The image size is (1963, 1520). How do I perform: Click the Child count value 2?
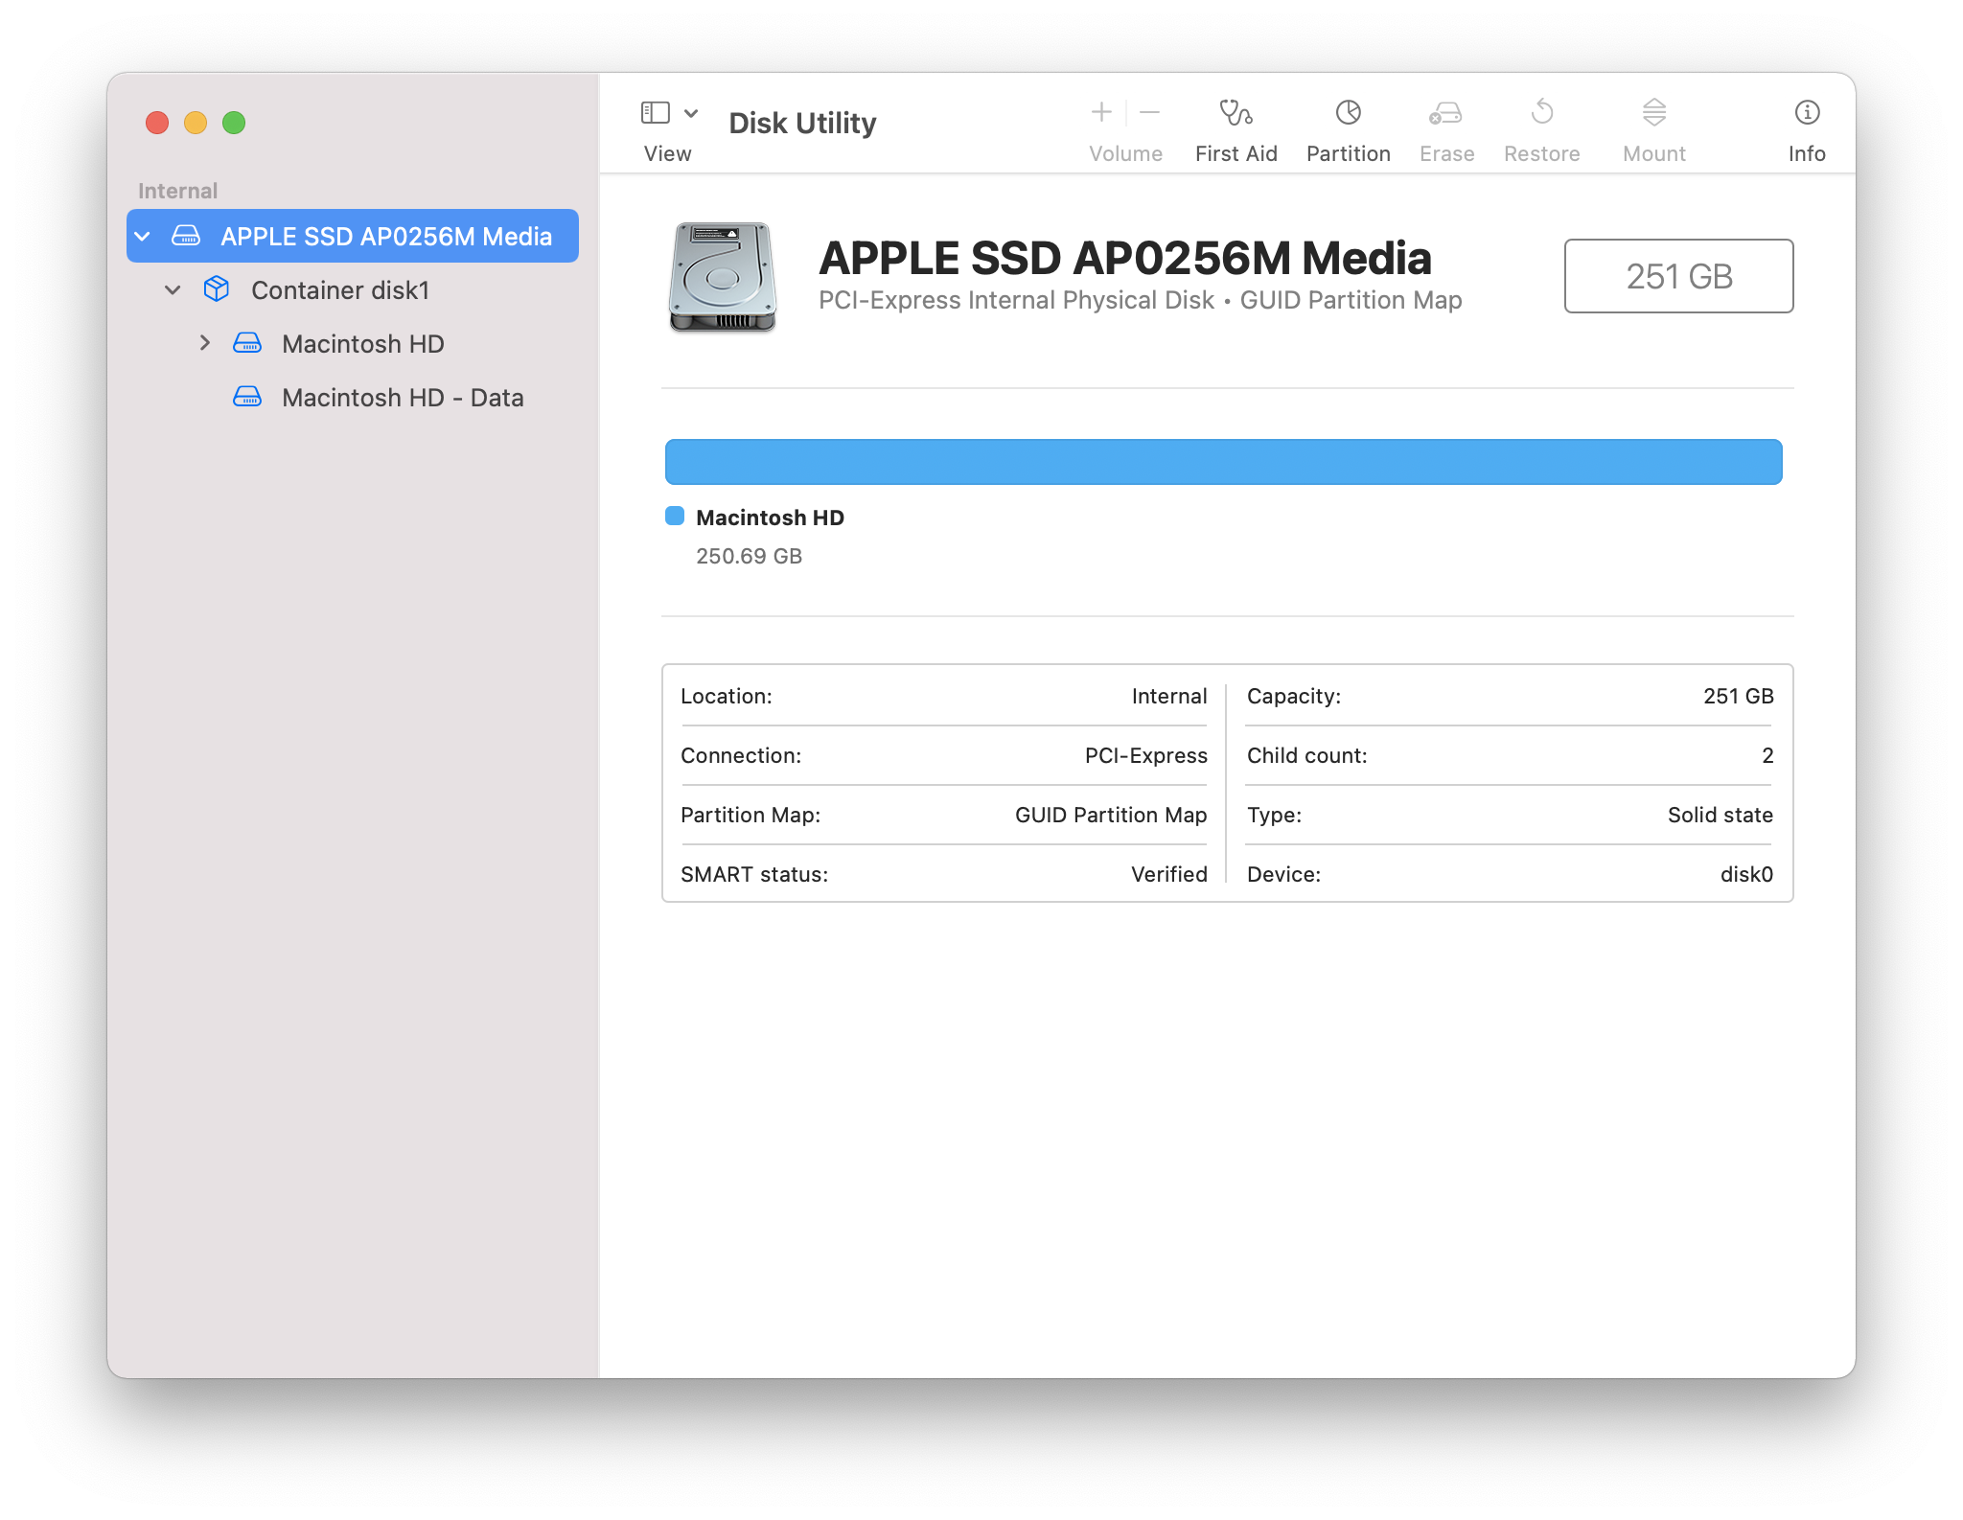[1767, 755]
